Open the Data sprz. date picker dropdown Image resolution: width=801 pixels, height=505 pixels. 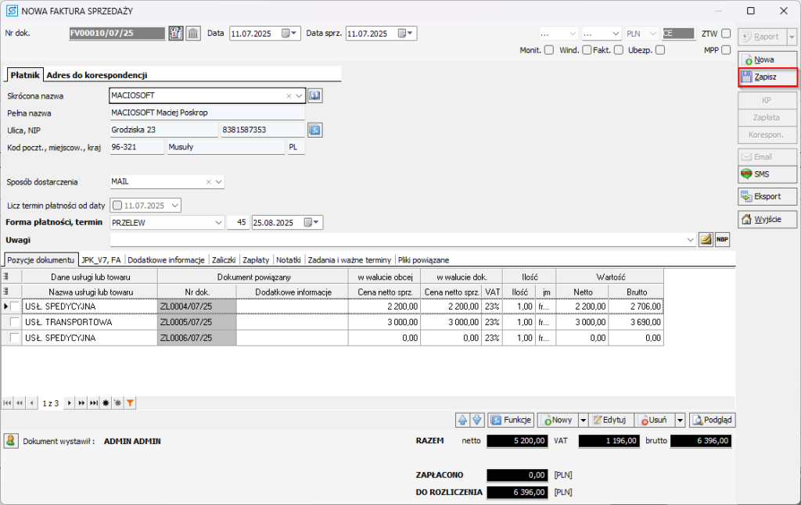[x=411, y=34]
